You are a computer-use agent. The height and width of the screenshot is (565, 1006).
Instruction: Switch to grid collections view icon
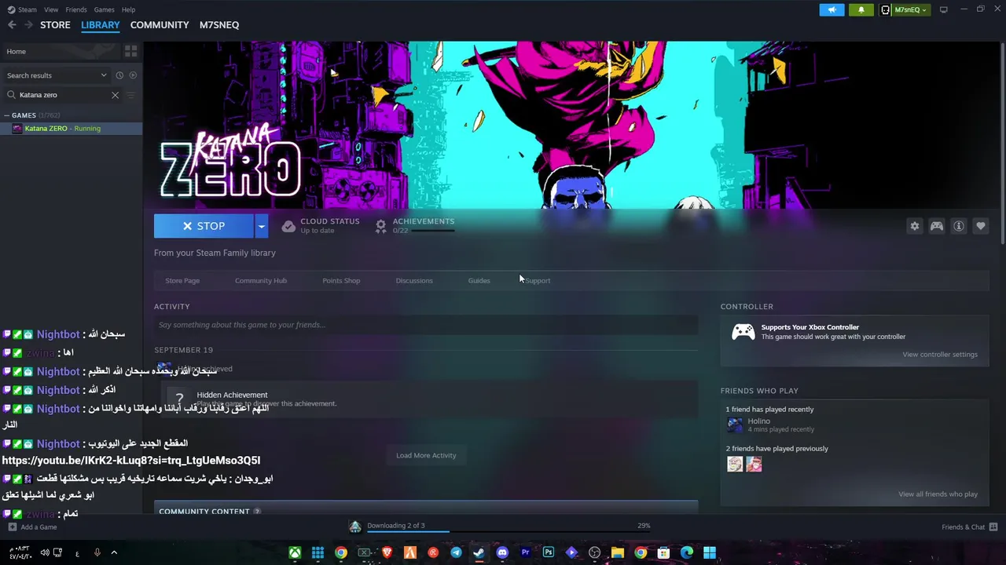coord(130,51)
